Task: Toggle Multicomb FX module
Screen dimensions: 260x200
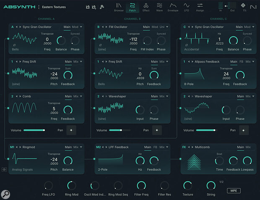Action: [x=184, y=147]
